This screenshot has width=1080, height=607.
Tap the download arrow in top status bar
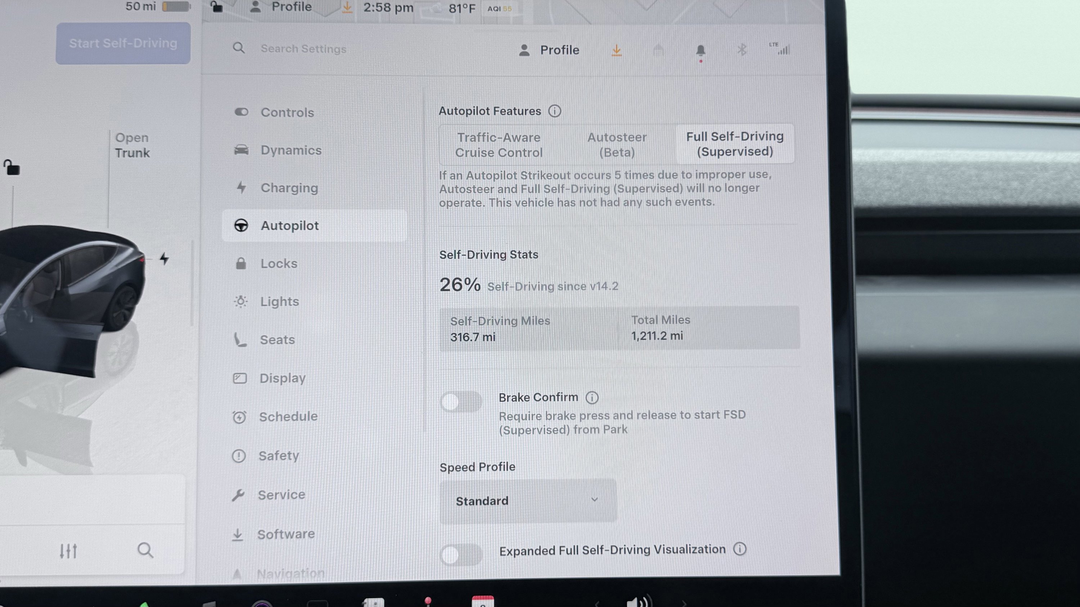pos(347,7)
